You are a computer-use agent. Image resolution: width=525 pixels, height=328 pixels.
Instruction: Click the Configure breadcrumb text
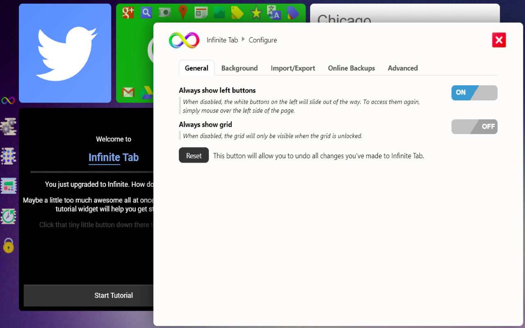tap(262, 40)
